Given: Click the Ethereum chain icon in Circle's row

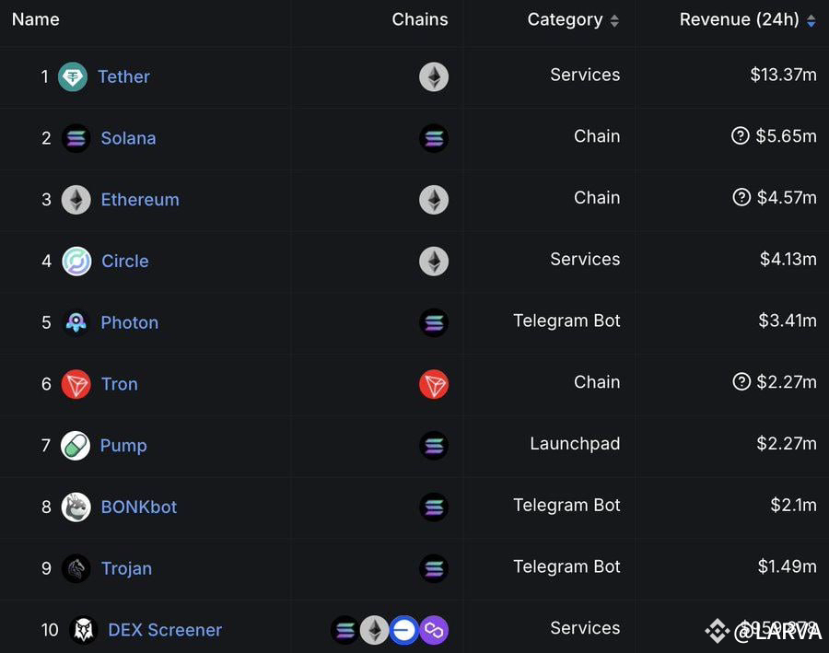Looking at the screenshot, I should pyautogui.click(x=434, y=261).
